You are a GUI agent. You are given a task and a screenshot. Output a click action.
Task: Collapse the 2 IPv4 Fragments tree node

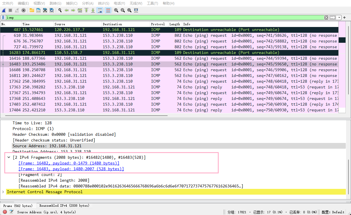[9, 157]
